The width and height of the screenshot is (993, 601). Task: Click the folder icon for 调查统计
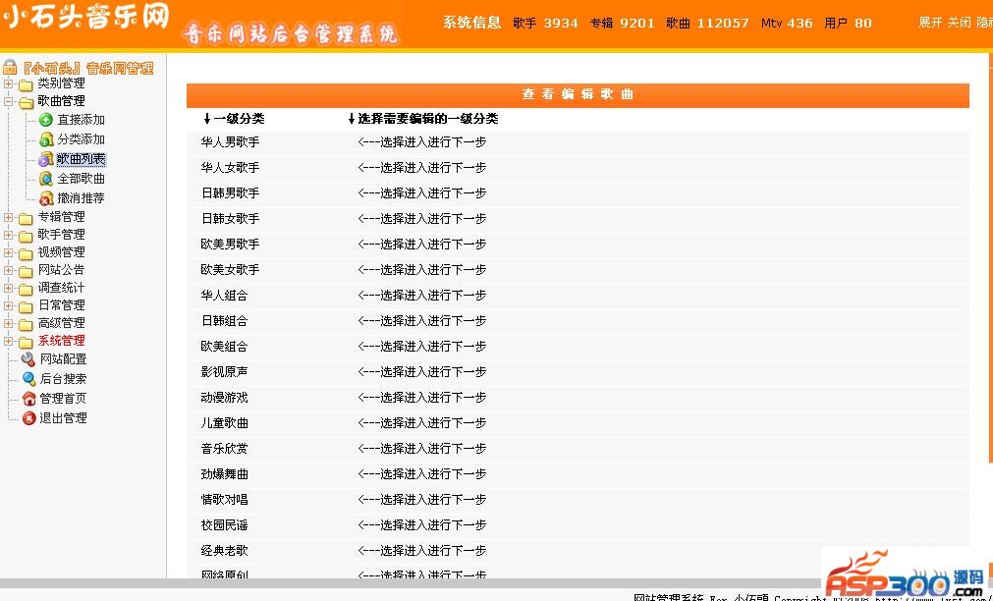pyautogui.click(x=26, y=289)
